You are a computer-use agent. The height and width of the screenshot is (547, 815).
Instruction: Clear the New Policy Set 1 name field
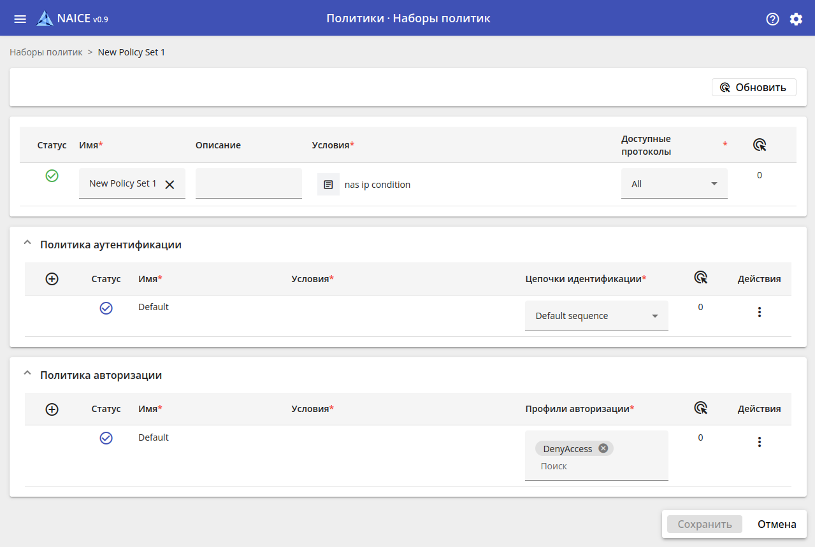pyautogui.click(x=169, y=184)
